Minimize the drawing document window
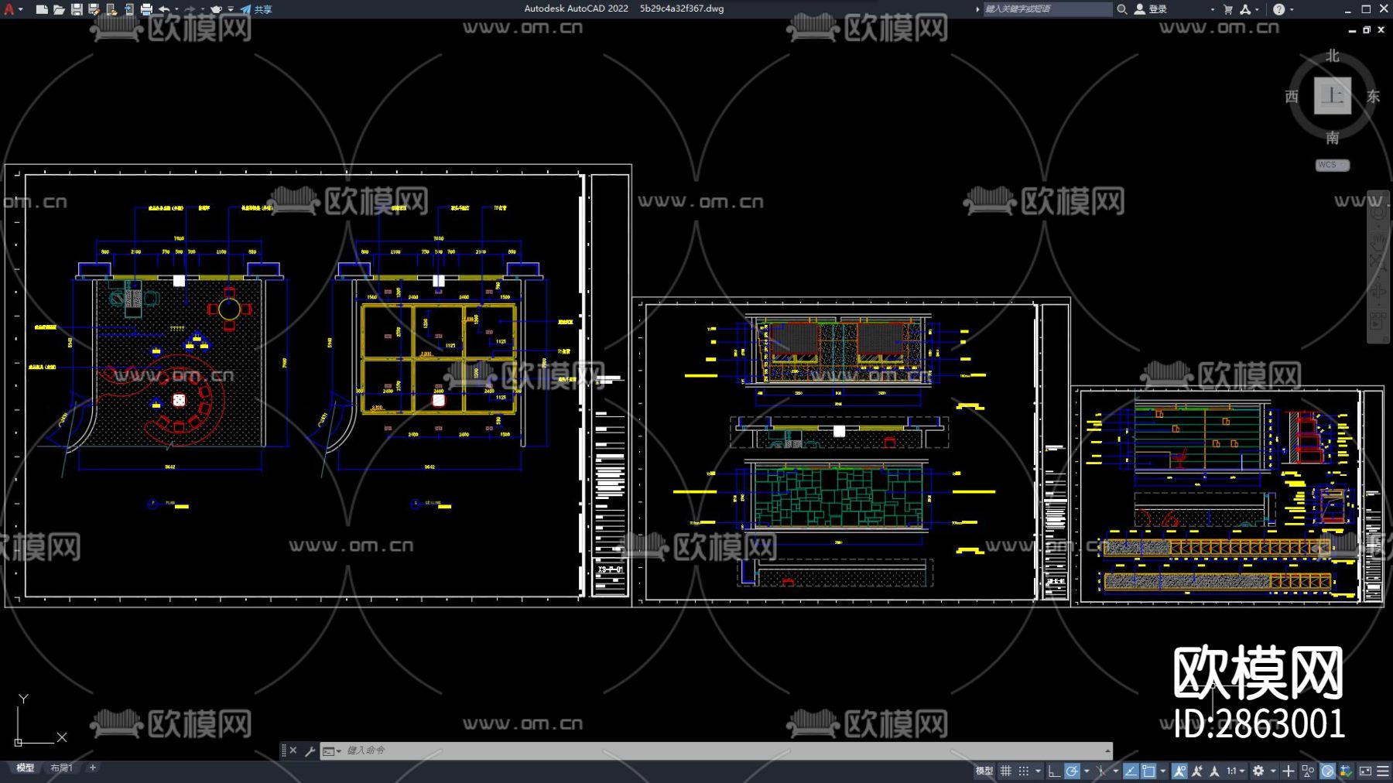The width and height of the screenshot is (1393, 783). (1352, 29)
